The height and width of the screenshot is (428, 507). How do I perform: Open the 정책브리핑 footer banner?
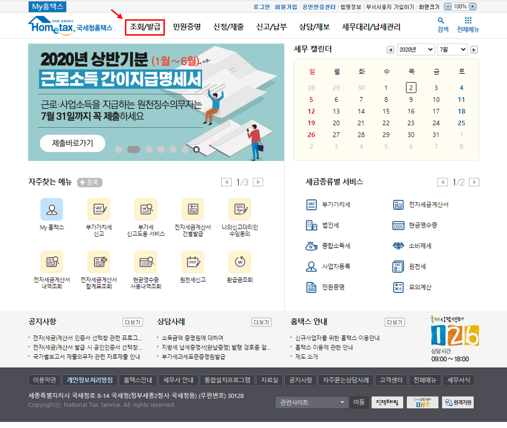coord(387,402)
